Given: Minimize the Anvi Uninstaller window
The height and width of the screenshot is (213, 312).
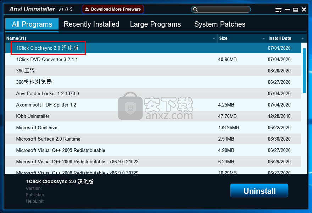Looking at the screenshot, I should coord(287,10).
